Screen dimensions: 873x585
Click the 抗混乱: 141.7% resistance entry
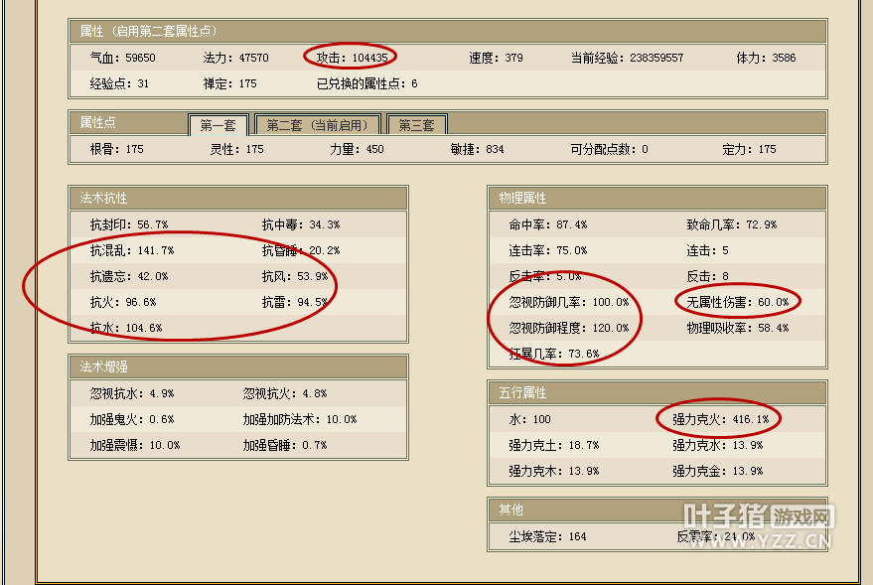pyautogui.click(x=131, y=250)
